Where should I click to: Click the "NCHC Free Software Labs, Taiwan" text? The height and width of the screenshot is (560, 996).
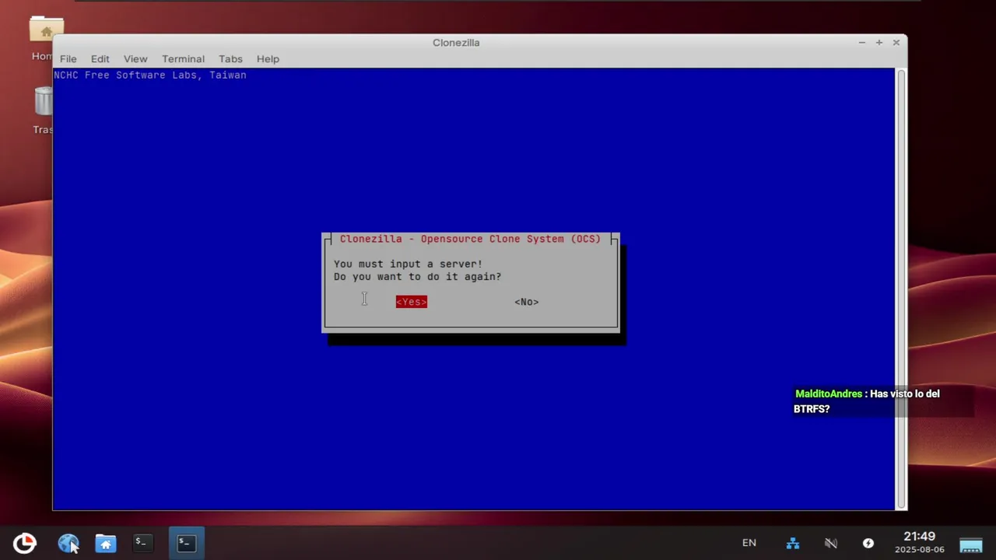tap(150, 75)
